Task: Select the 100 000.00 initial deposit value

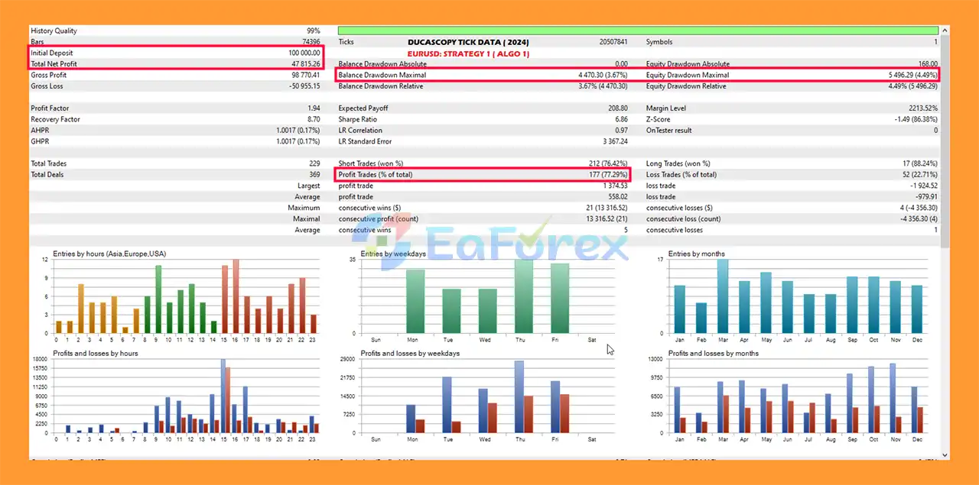Action: [304, 53]
